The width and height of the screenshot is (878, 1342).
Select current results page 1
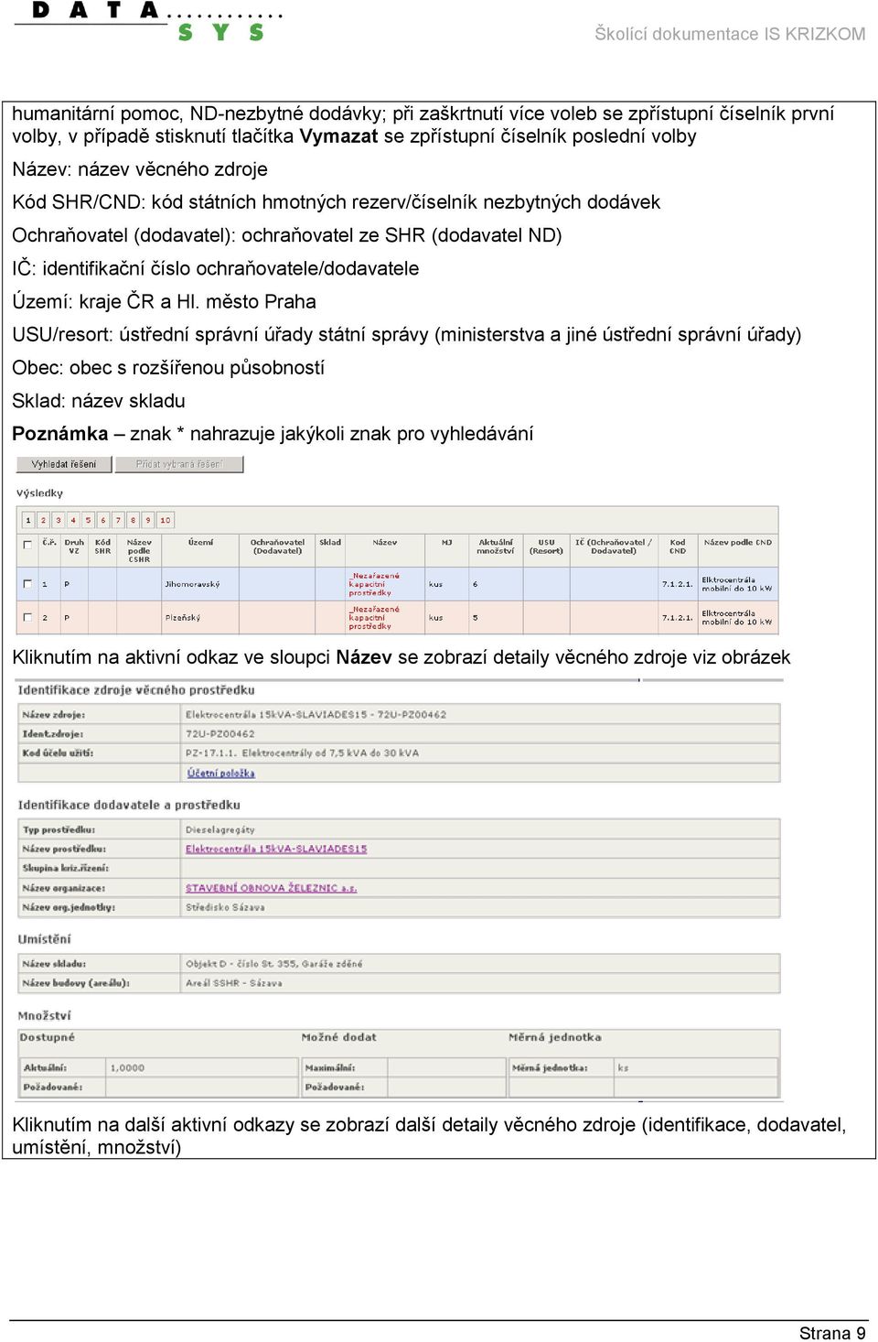28,520
